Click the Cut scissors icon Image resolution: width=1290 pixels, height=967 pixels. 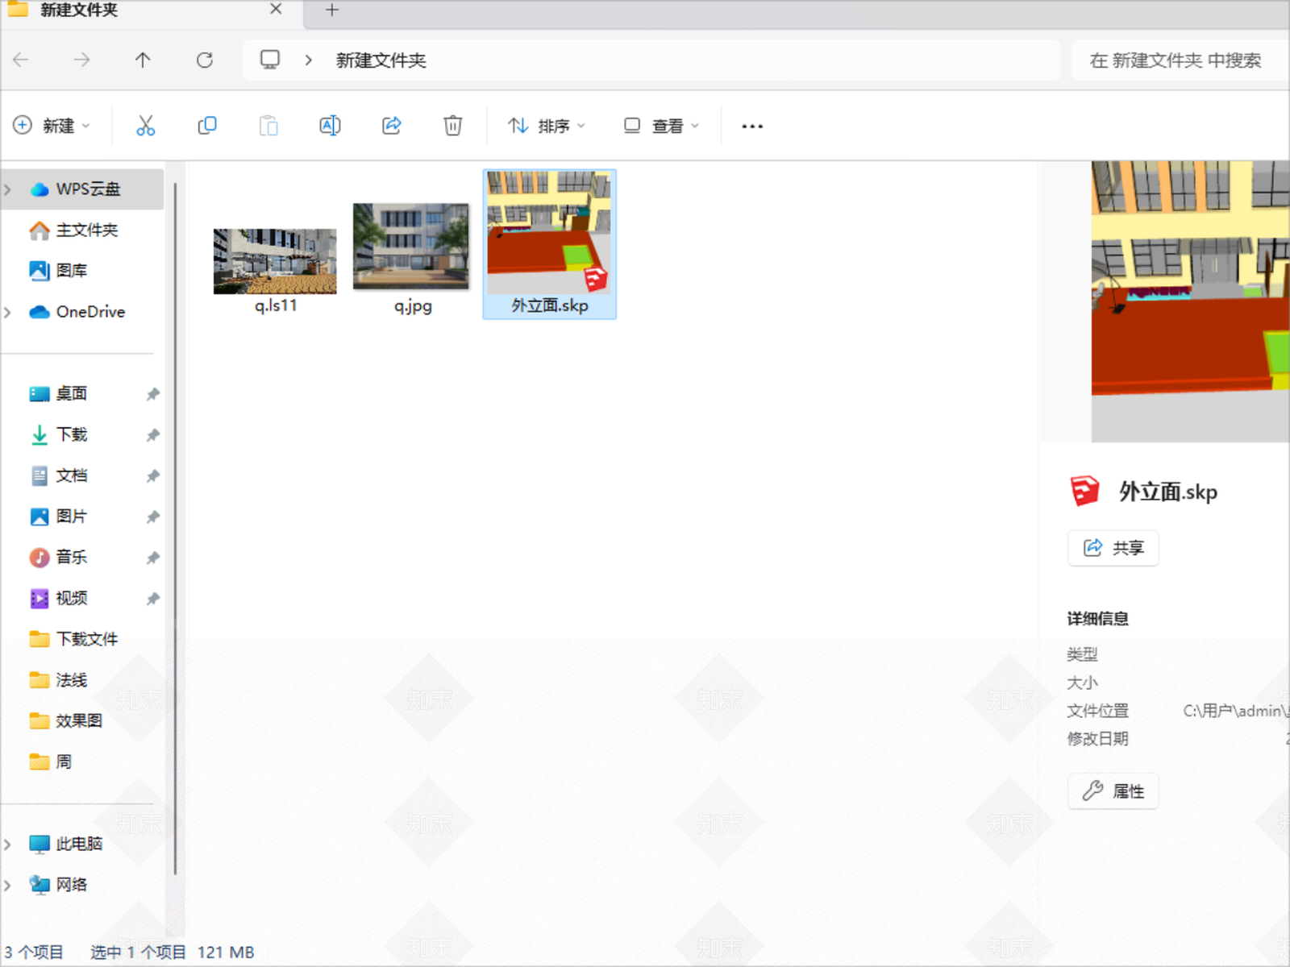point(145,126)
